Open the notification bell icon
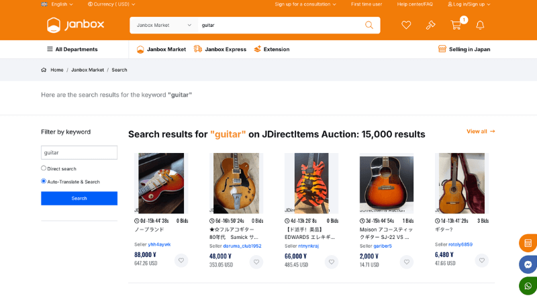This screenshot has width=537, height=302. pyautogui.click(x=480, y=25)
